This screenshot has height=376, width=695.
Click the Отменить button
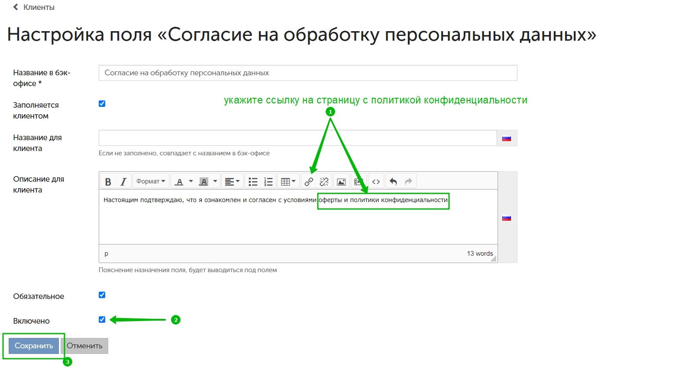tap(84, 346)
